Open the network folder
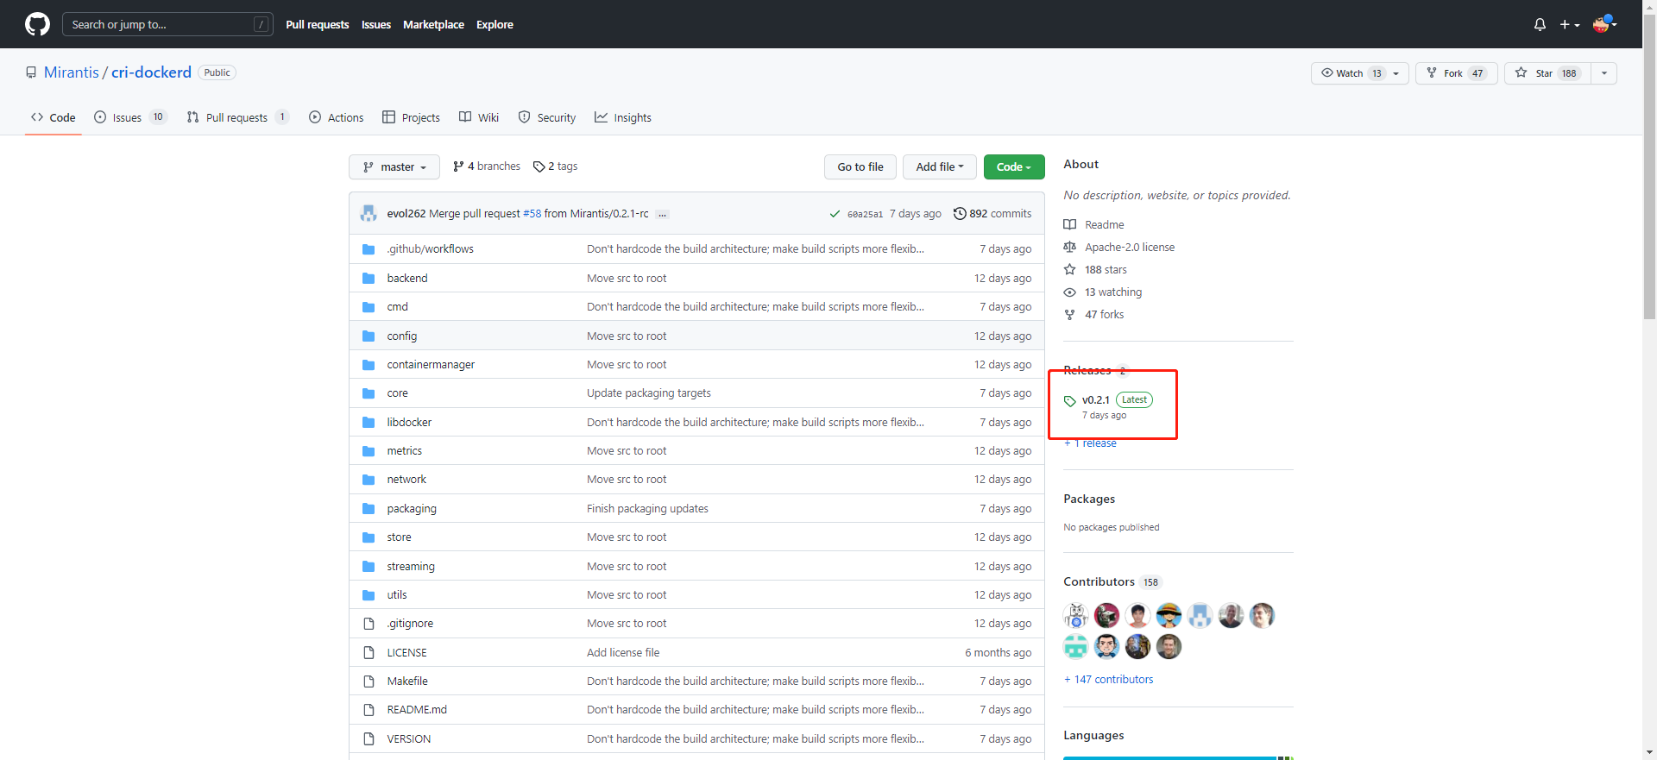Screen dimensions: 1657x760 click(406, 480)
